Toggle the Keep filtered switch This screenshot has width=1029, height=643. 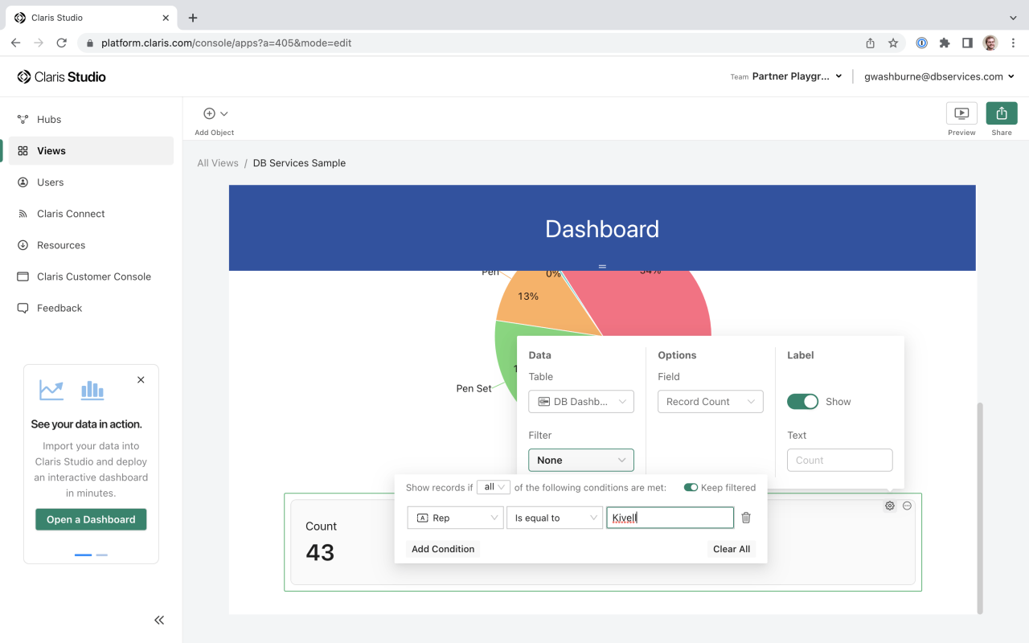pyautogui.click(x=691, y=487)
